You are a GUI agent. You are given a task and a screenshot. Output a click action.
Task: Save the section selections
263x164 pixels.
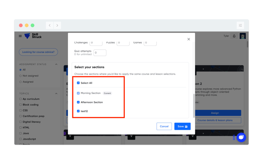tap(182, 126)
